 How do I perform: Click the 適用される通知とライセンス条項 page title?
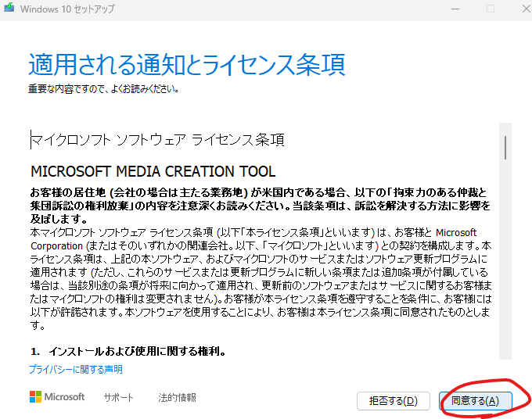pos(187,64)
